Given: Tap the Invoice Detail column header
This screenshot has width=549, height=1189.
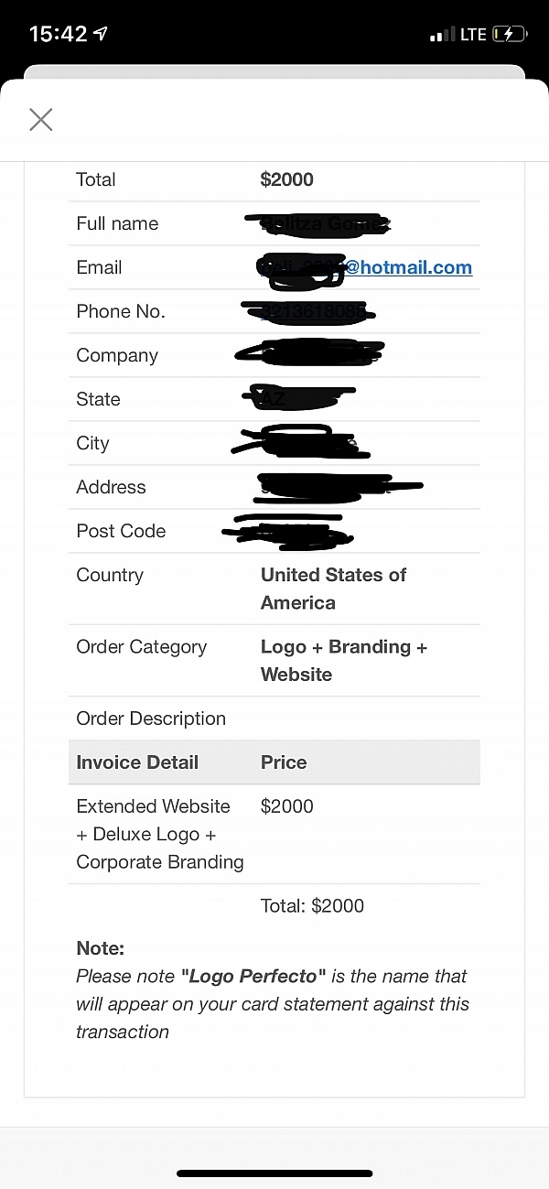Looking at the screenshot, I should [137, 762].
